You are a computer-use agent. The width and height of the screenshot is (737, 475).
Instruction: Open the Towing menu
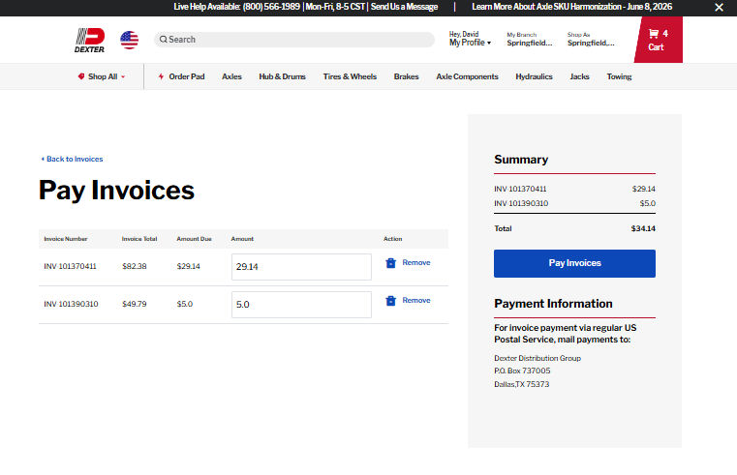click(619, 76)
